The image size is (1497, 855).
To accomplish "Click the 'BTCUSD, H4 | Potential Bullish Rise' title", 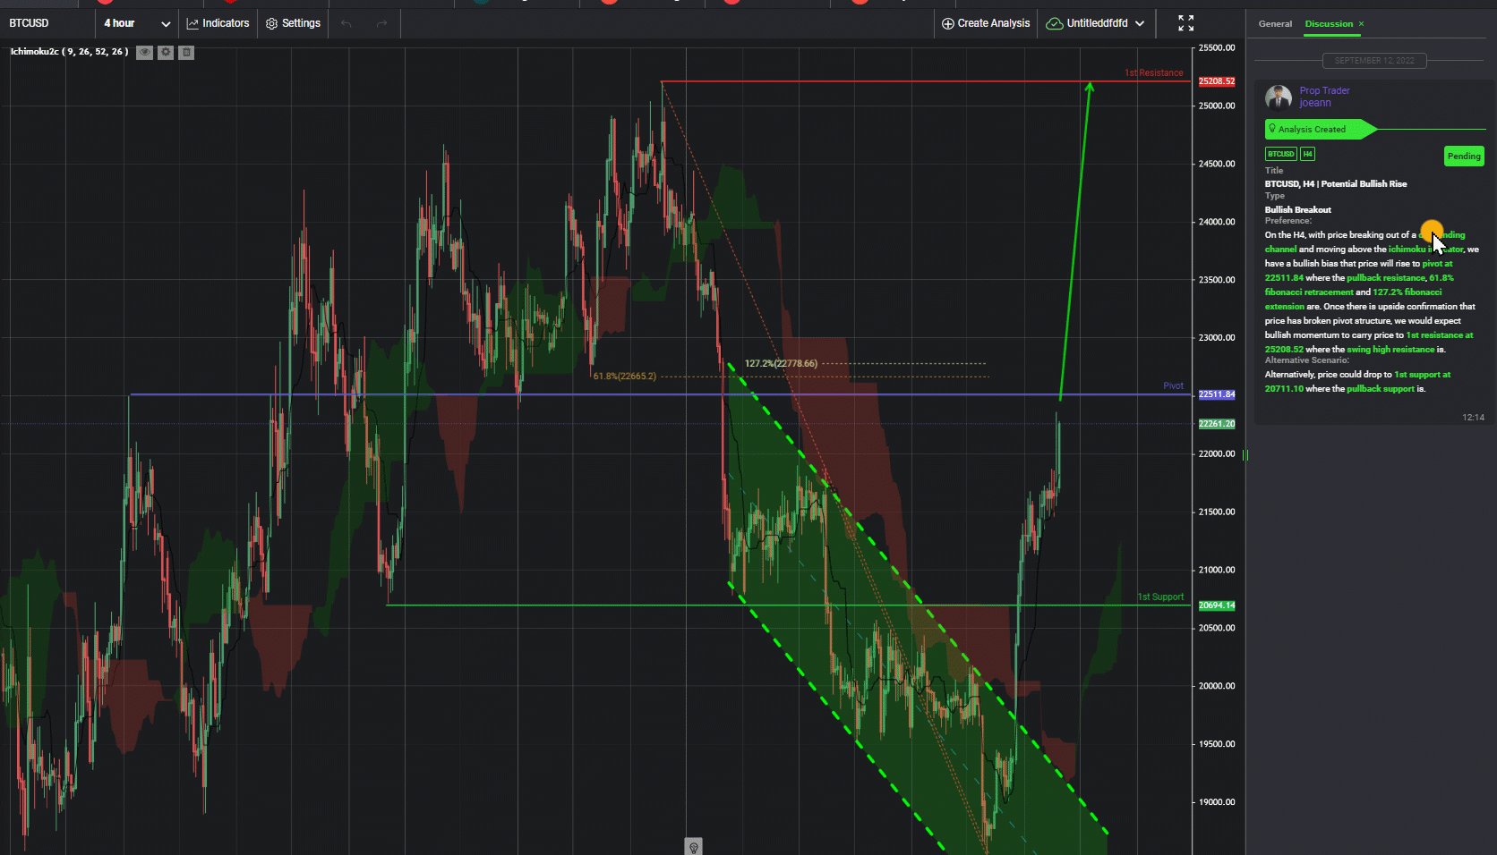I will click(1335, 184).
